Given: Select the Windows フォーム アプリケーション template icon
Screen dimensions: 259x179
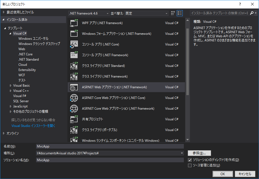Looking at the screenshot, I should [74, 33].
